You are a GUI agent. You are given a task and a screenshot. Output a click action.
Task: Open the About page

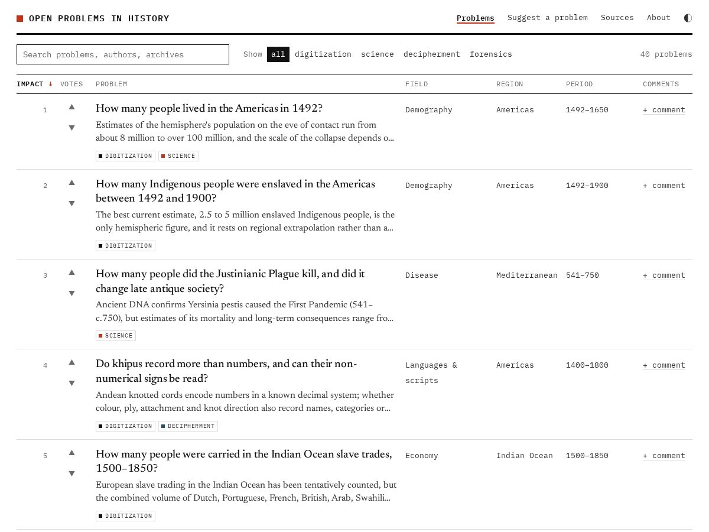pyautogui.click(x=659, y=18)
